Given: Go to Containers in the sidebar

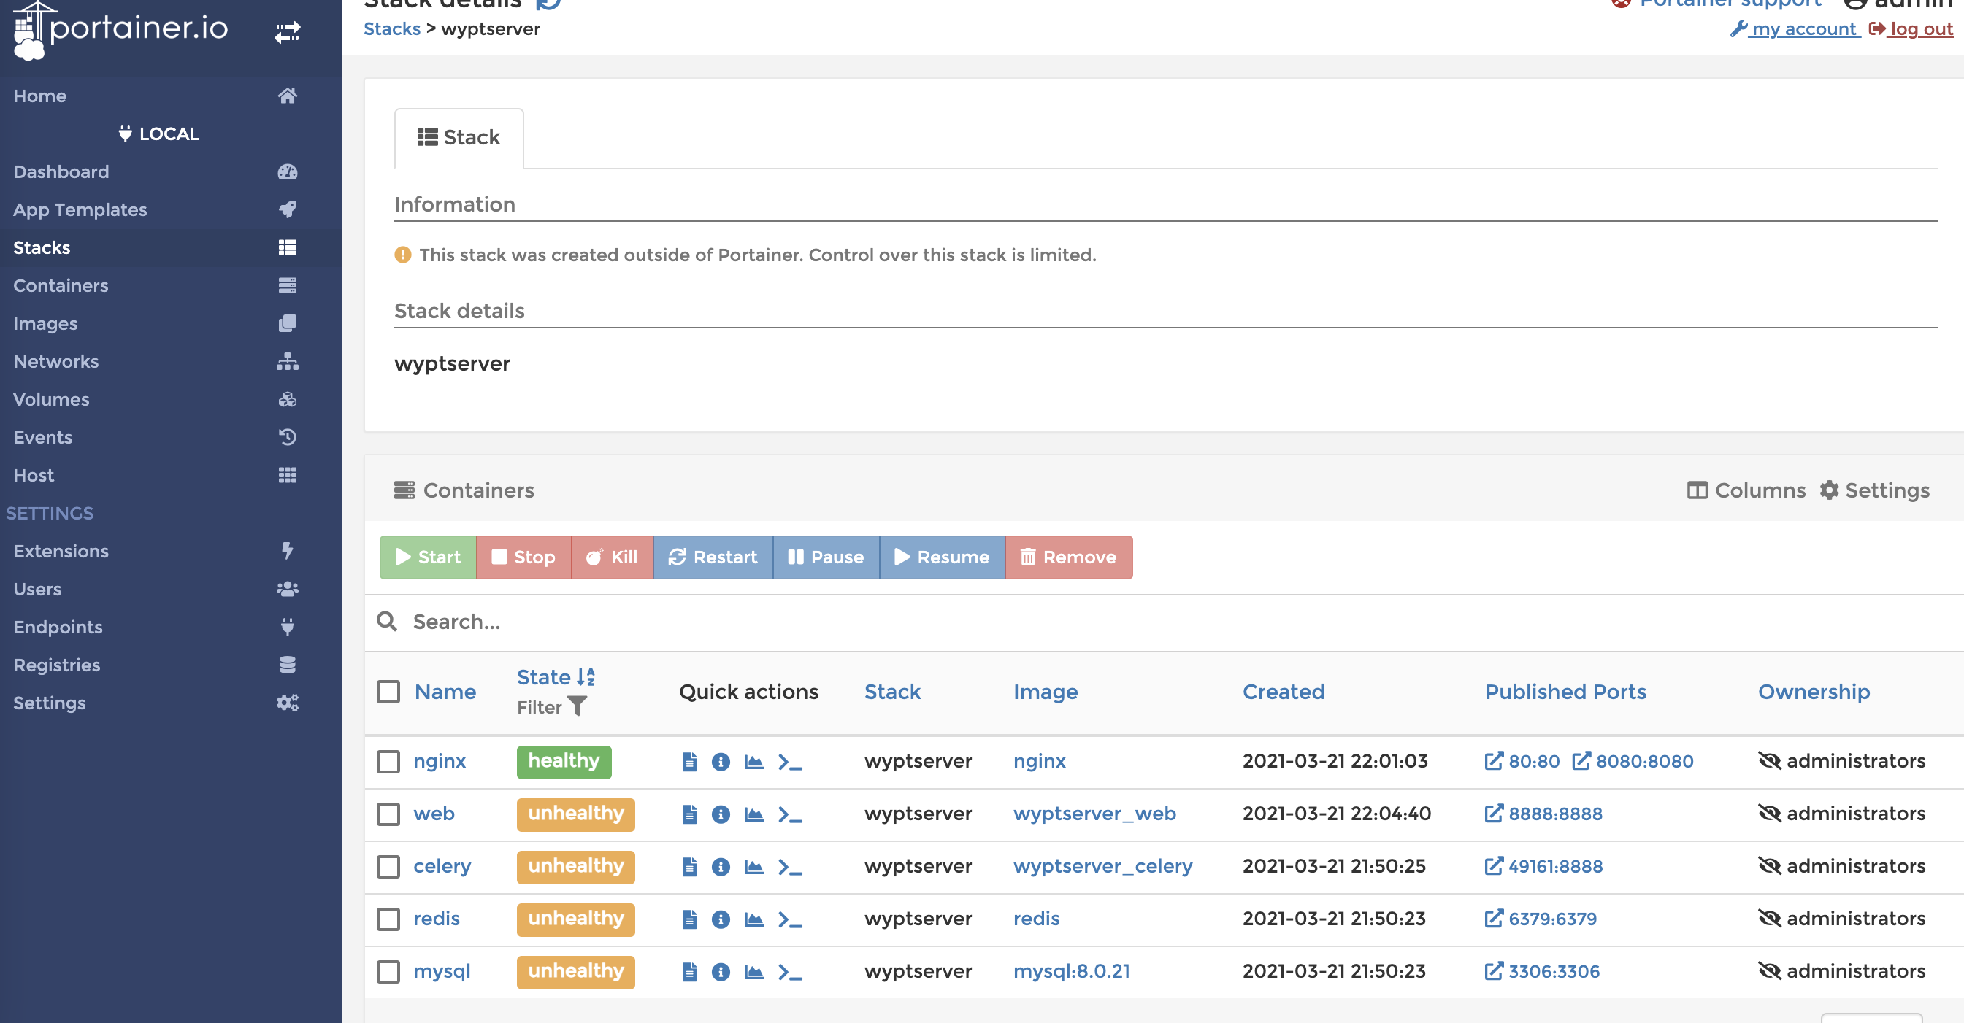Looking at the screenshot, I should point(61,285).
